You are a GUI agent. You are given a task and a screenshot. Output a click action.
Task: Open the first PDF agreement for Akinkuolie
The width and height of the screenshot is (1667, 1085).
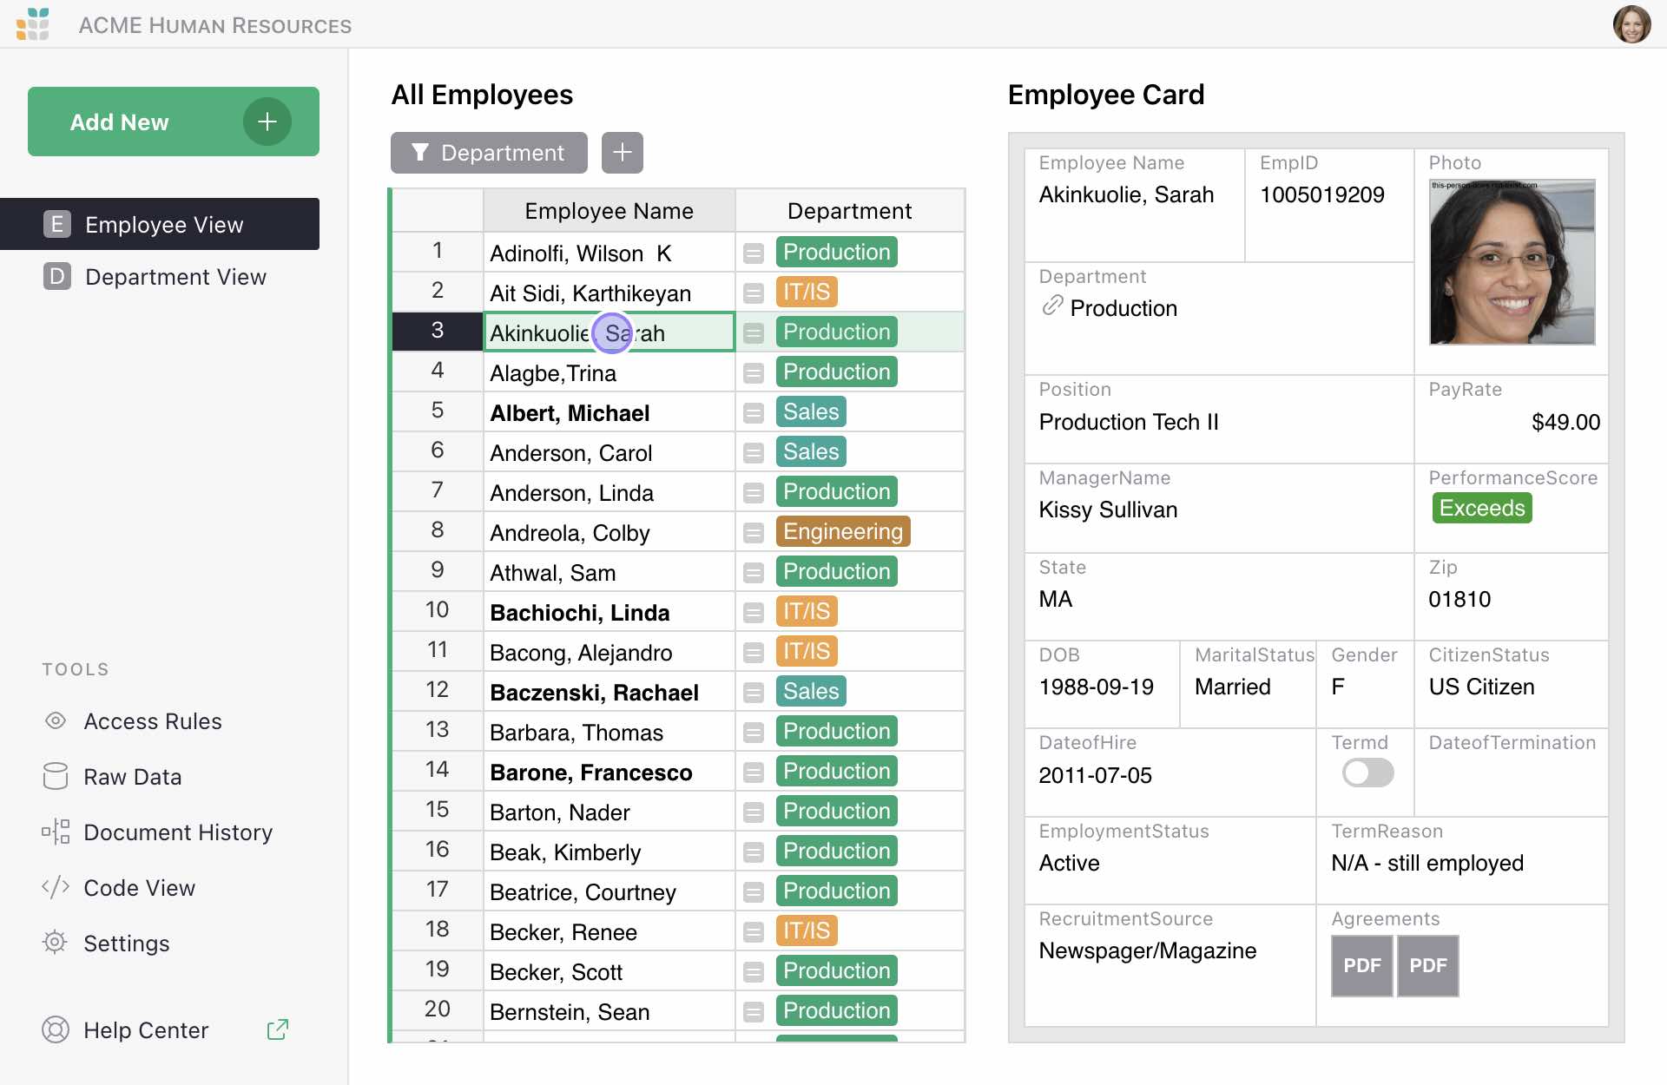(1360, 966)
